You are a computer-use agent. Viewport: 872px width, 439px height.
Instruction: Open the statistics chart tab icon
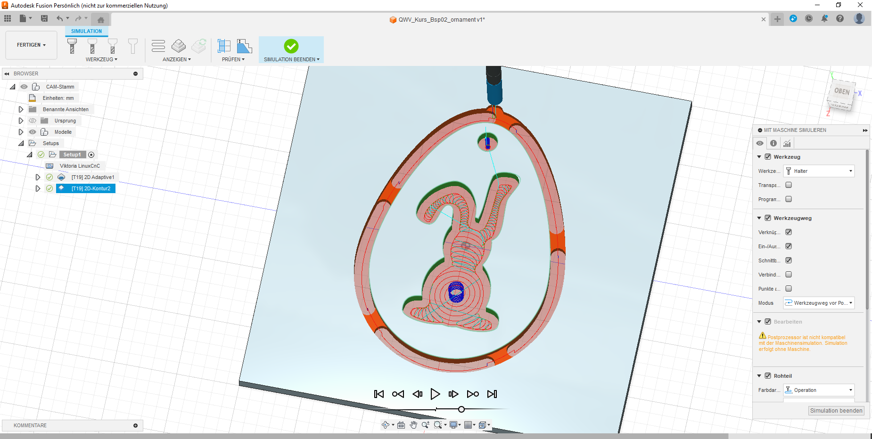pos(787,144)
